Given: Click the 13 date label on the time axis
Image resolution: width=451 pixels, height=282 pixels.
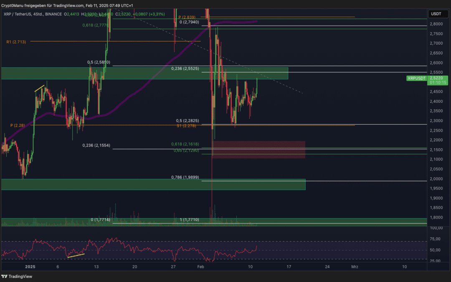Looking at the screenshot, I should pyautogui.click(x=96, y=267).
